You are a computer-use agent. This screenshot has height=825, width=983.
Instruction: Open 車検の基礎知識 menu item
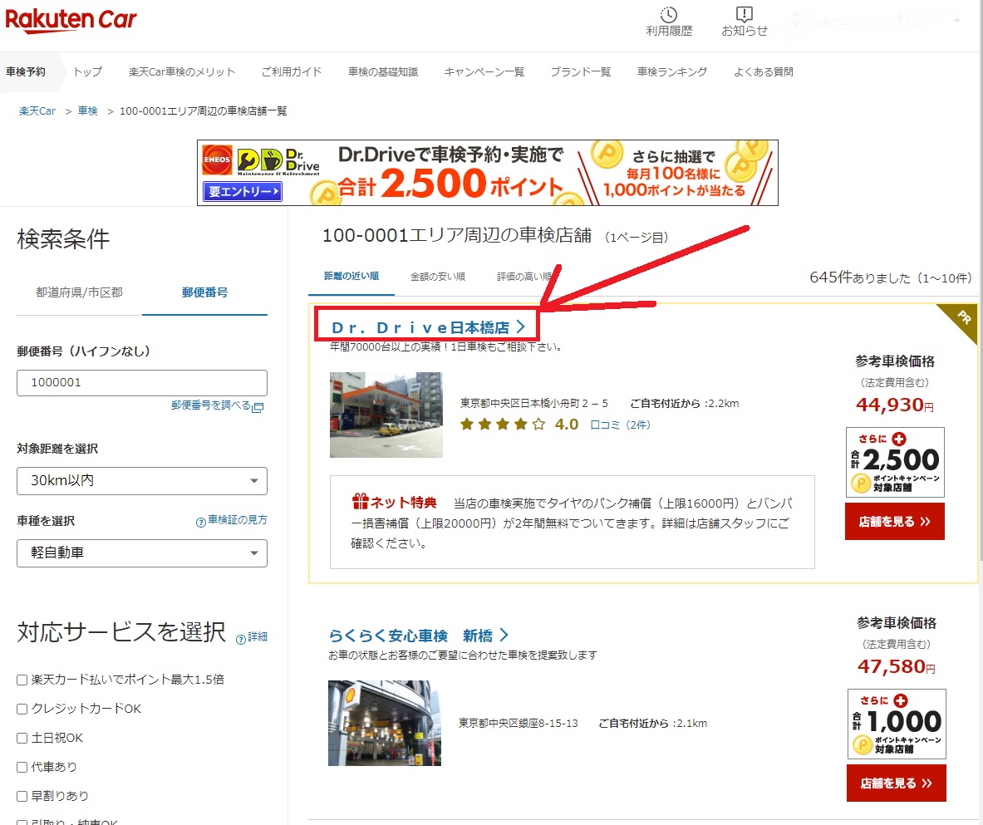tap(383, 71)
